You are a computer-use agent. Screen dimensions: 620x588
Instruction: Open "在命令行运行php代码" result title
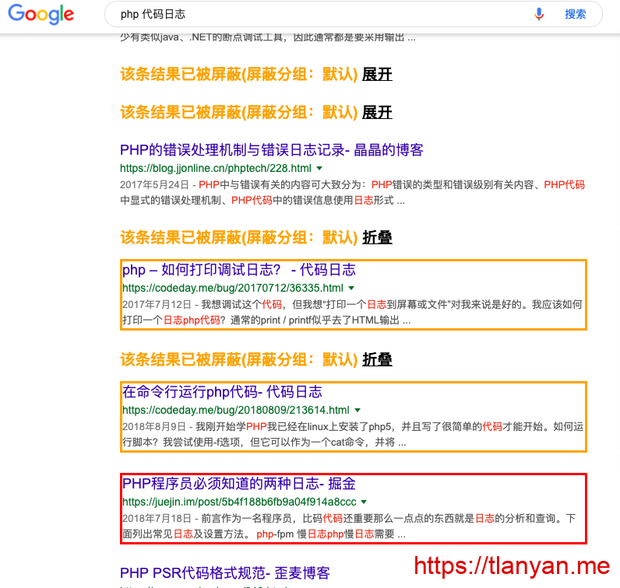tap(222, 392)
